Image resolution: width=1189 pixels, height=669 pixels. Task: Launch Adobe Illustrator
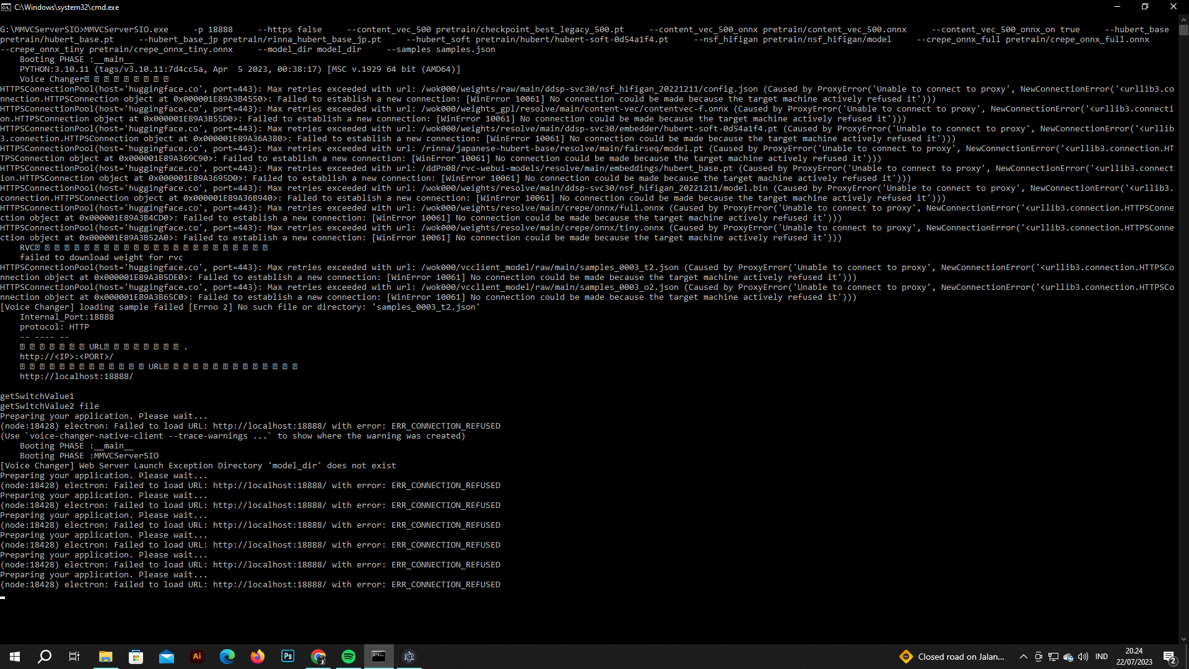(x=196, y=656)
